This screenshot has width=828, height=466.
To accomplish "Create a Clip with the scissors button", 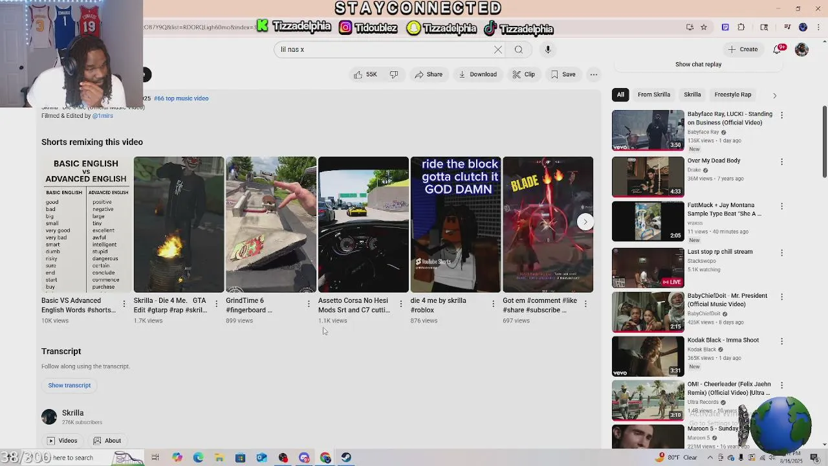I will 523,74.
